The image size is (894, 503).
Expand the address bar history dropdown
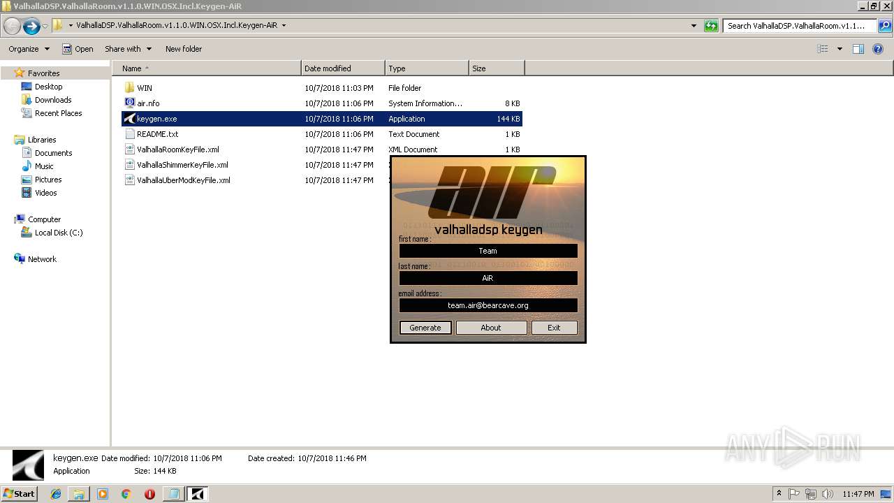point(694,26)
